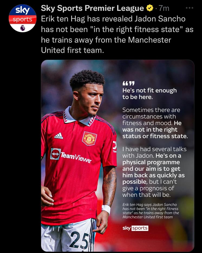Click the italic caption under the quote
Viewport: 202px width, 253px height.
click(151, 211)
